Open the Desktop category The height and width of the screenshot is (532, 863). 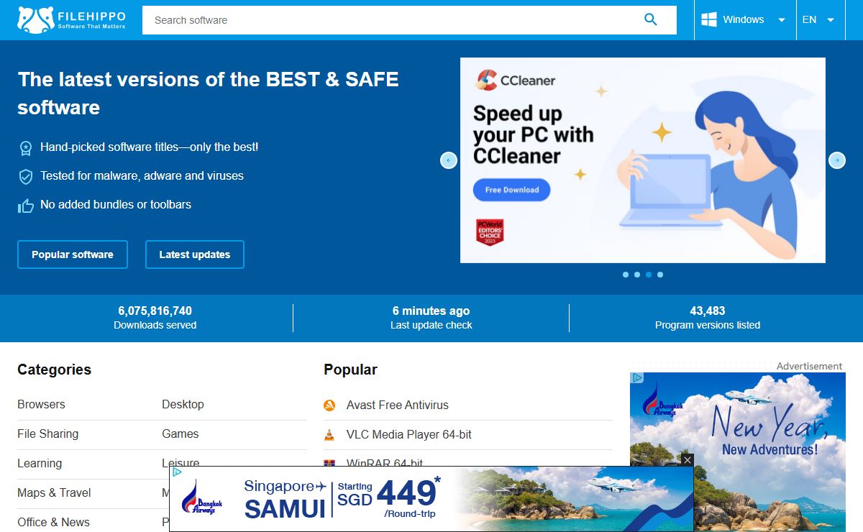pyautogui.click(x=183, y=404)
